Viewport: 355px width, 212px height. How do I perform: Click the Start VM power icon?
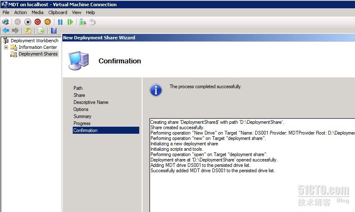tap(17, 22)
